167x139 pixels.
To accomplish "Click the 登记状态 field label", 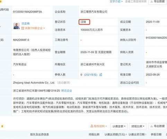I will pos(60,22).
